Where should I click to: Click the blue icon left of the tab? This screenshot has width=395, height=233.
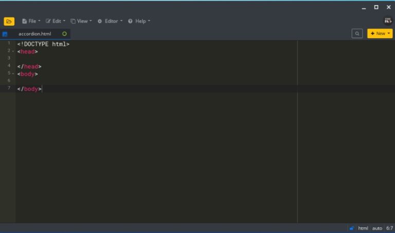(x=5, y=34)
